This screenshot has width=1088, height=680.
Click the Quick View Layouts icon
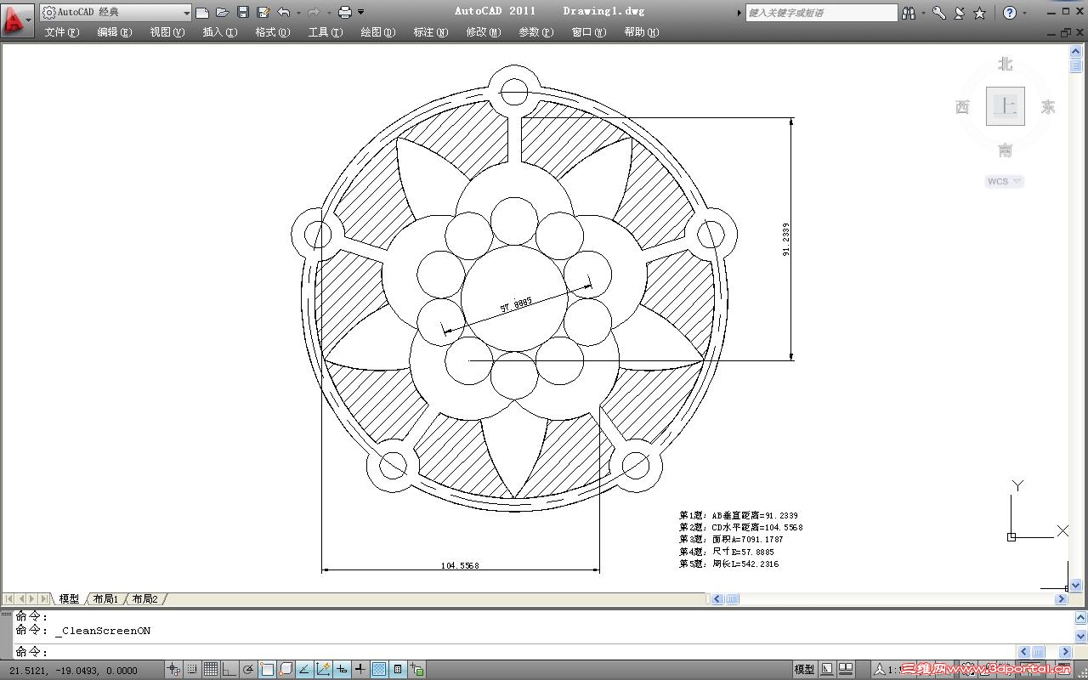coord(827,670)
